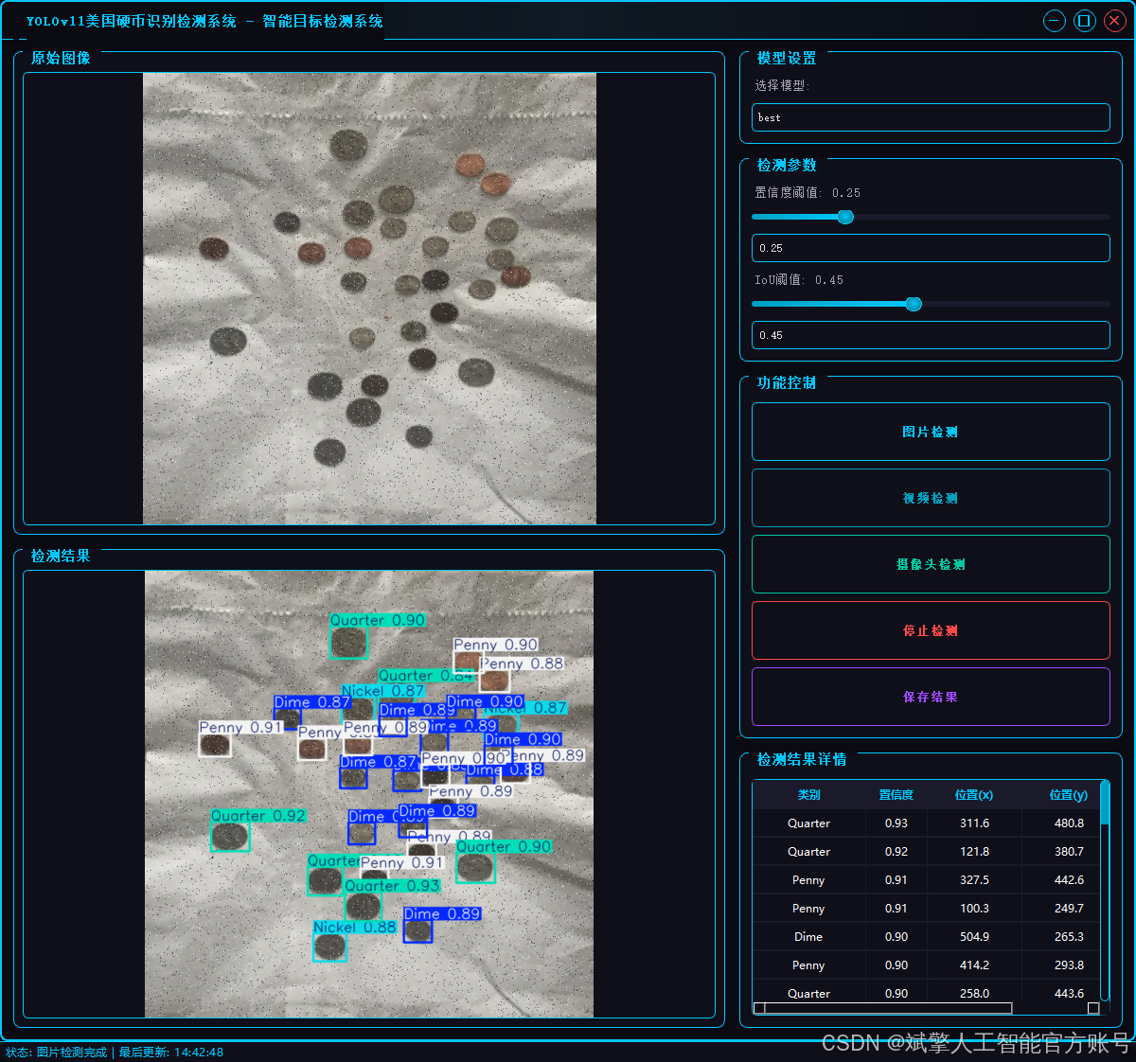
Task: Click the 置信度阈值: 0.25 label
Action: (x=808, y=192)
